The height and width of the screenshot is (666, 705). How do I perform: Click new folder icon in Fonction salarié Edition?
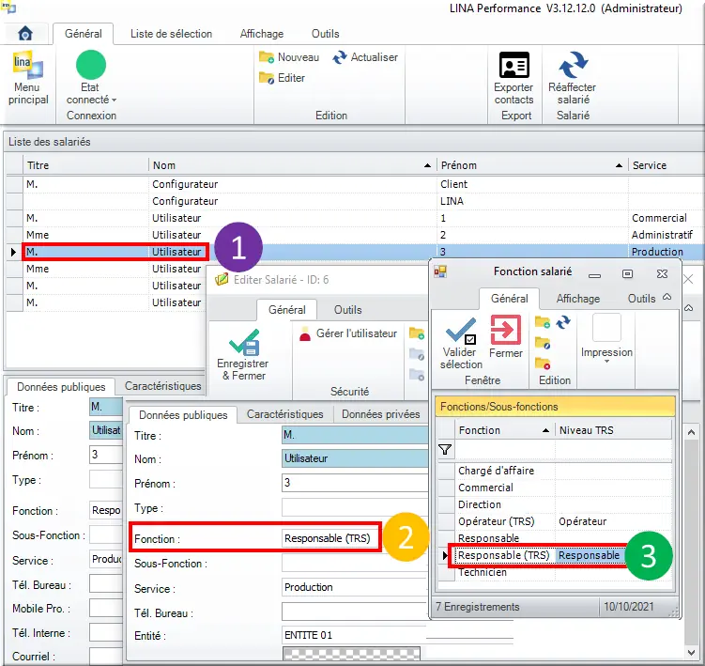click(x=543, y=322)
